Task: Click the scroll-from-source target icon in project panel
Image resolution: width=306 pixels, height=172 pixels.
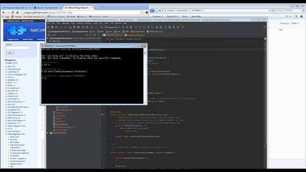Action: pos(87,35)
